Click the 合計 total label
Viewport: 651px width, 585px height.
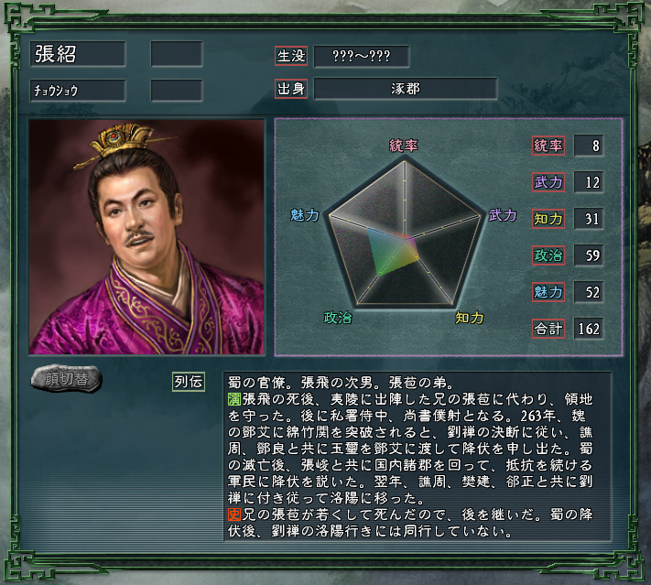click(548, 329)
